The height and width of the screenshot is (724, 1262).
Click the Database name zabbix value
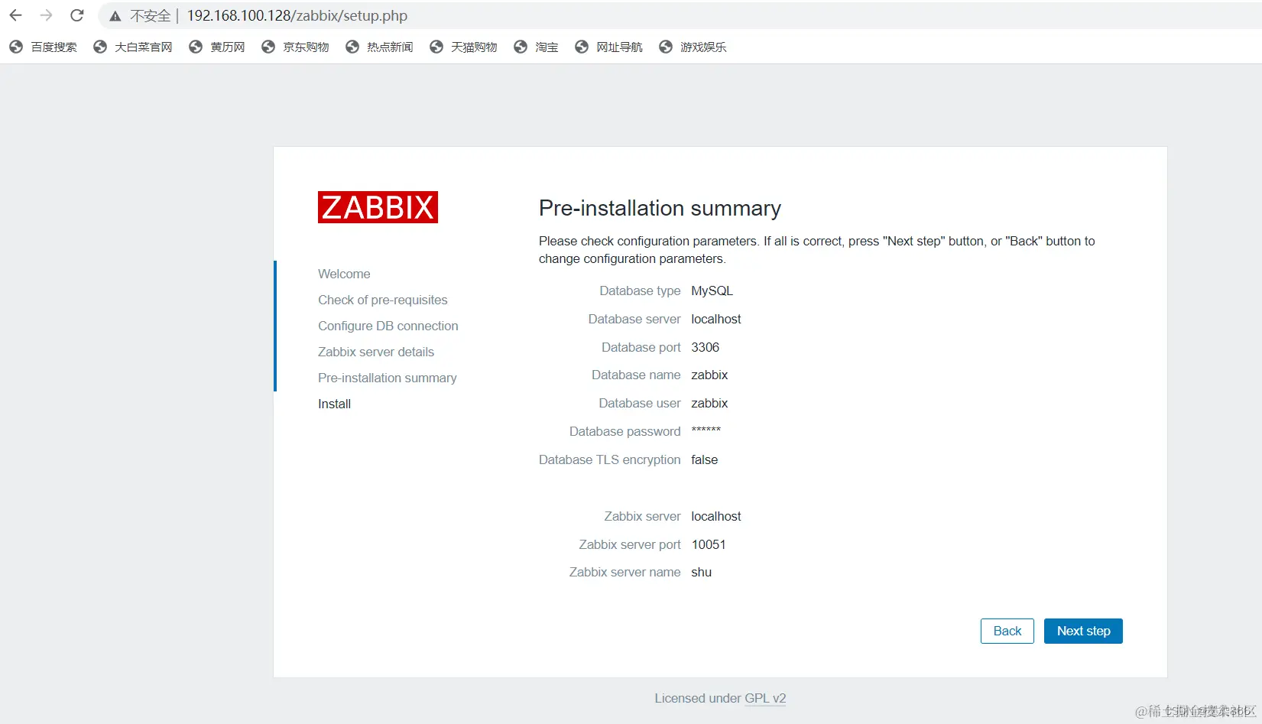709,375
